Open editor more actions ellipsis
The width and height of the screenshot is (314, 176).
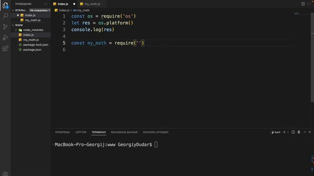coord(309,4)
